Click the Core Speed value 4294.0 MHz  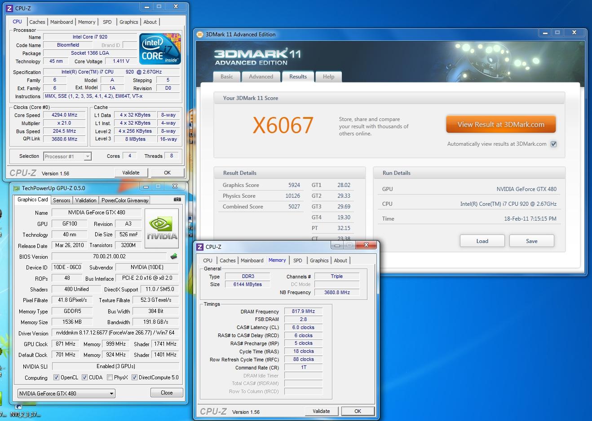pos(65,115)
